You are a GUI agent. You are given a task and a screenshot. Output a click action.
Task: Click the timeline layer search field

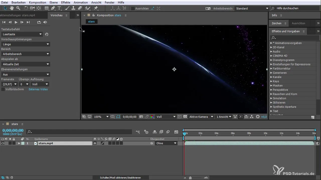tap(79, 132)
